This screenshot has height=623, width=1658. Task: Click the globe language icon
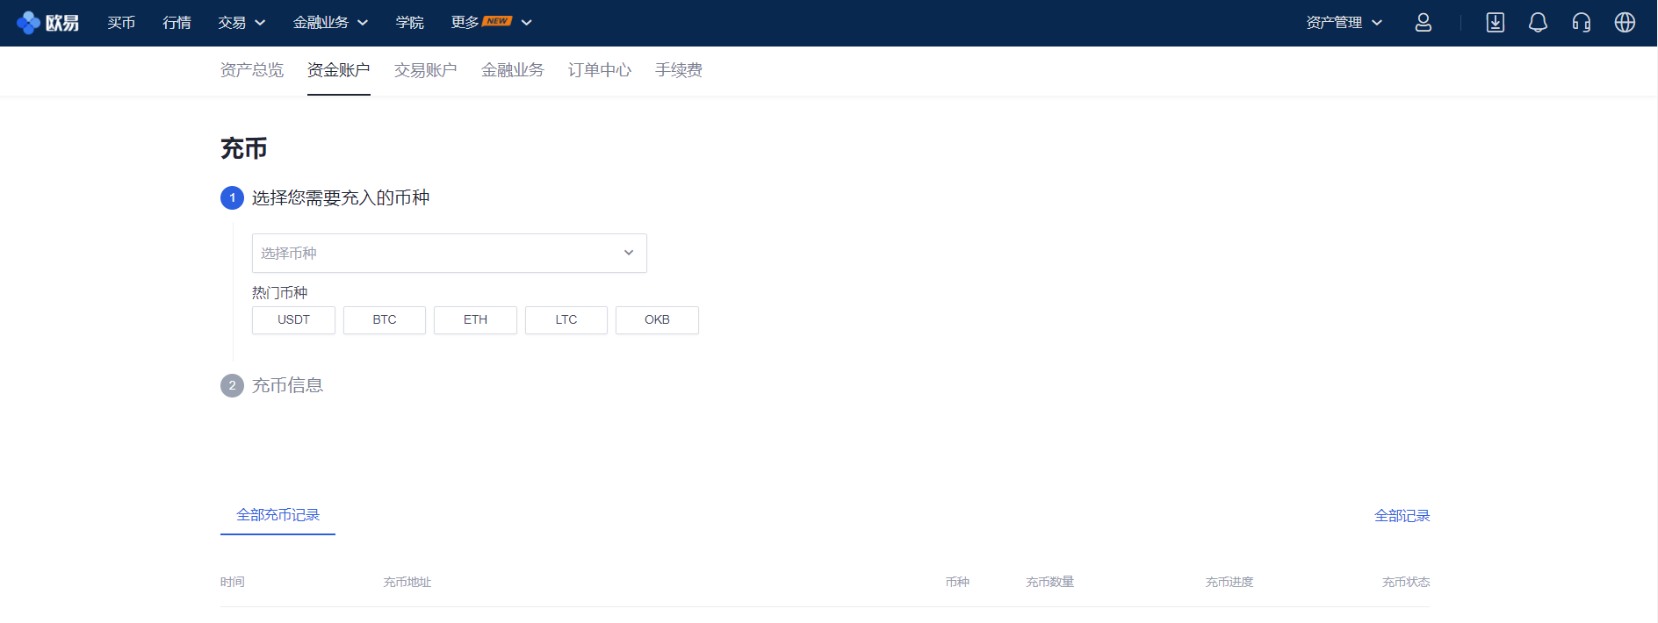[x=1625, y=23]
